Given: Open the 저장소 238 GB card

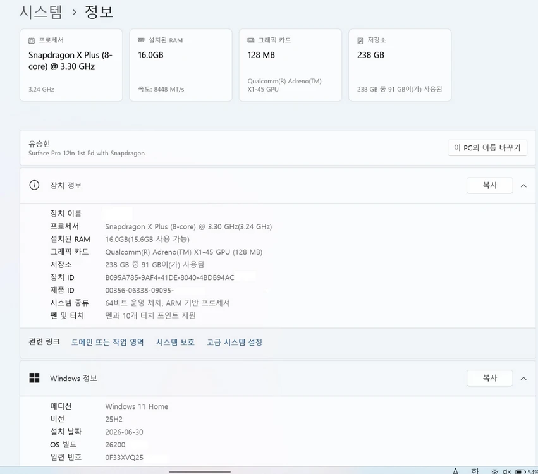Looking at the screenshot, I should pos(400,65).
